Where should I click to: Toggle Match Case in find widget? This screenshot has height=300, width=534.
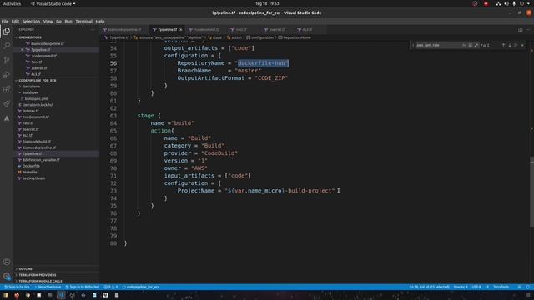tap(464, 45)
